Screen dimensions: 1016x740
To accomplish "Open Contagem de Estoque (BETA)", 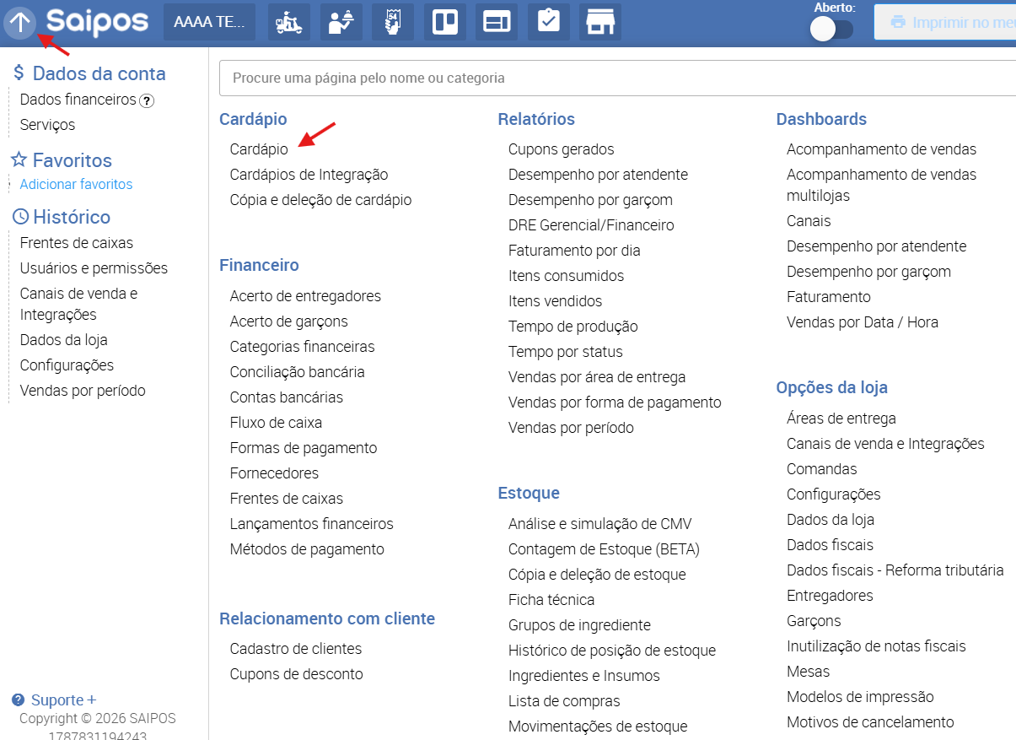I will [x=604, y=549].
